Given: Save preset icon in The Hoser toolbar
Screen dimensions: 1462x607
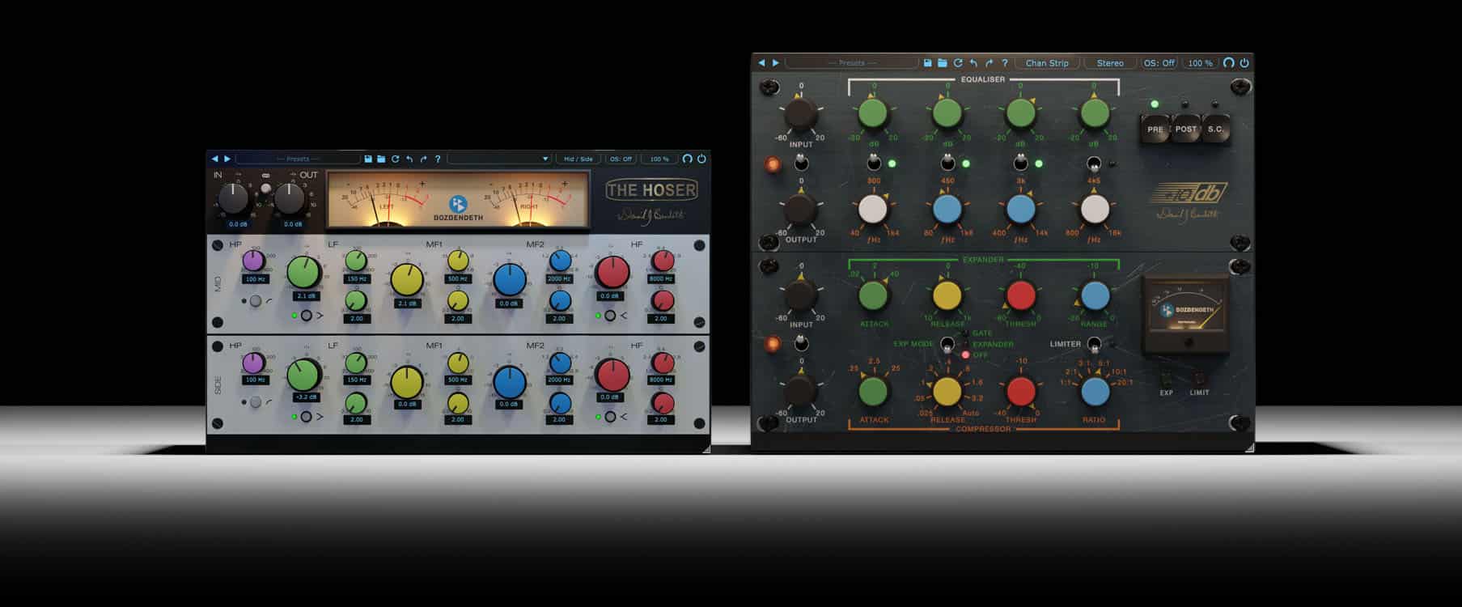Looking at the screenshot, I should pyautogui.click(x=368, y=159).
